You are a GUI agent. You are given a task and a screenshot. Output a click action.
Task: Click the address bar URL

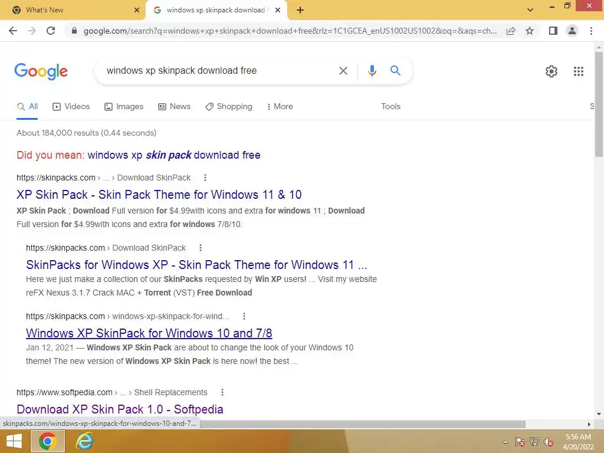[x=290, y=31]
